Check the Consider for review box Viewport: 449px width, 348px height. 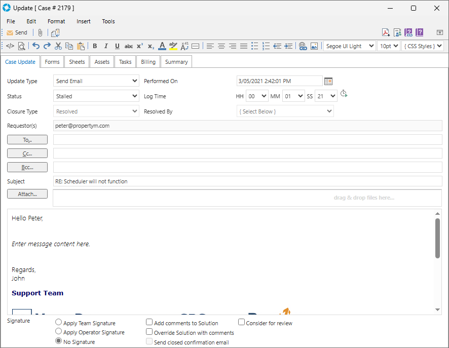(242, 322)
